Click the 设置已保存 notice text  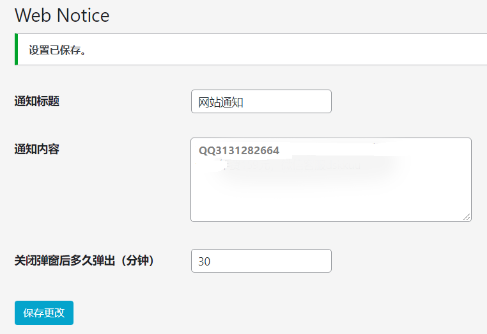(58, 50)
